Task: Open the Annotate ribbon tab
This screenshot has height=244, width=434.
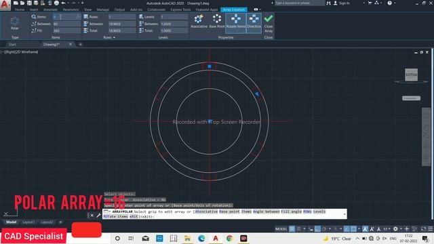Action: [x=50, y=9]
